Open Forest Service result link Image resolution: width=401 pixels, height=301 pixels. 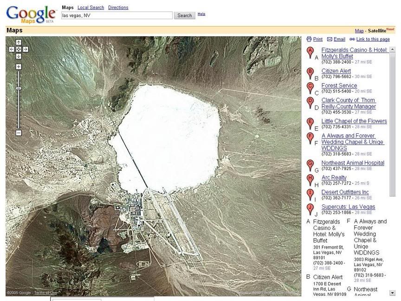pos(339,85)
